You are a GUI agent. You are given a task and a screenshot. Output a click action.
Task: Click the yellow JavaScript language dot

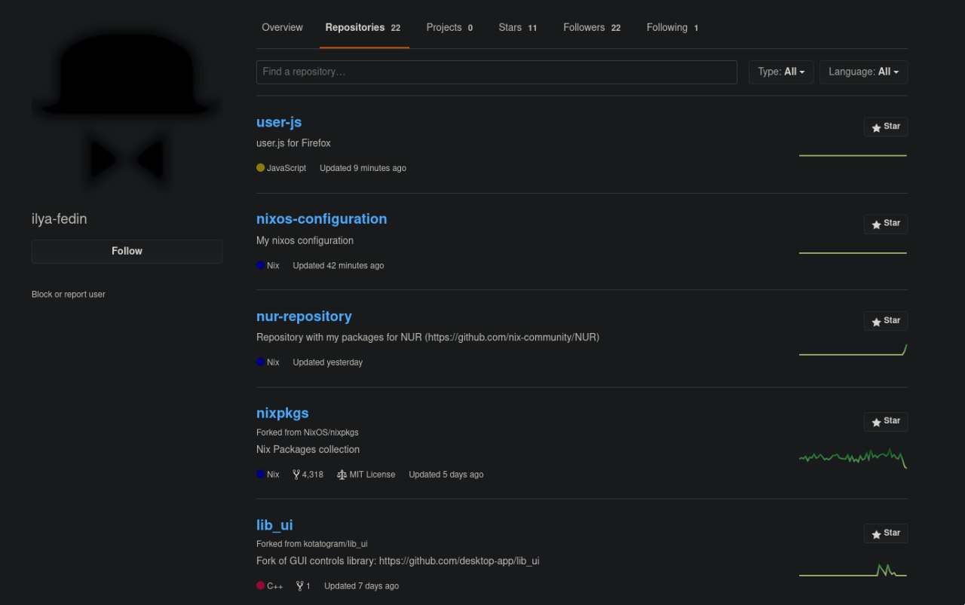pyautogui.click(x=261, y=168)
